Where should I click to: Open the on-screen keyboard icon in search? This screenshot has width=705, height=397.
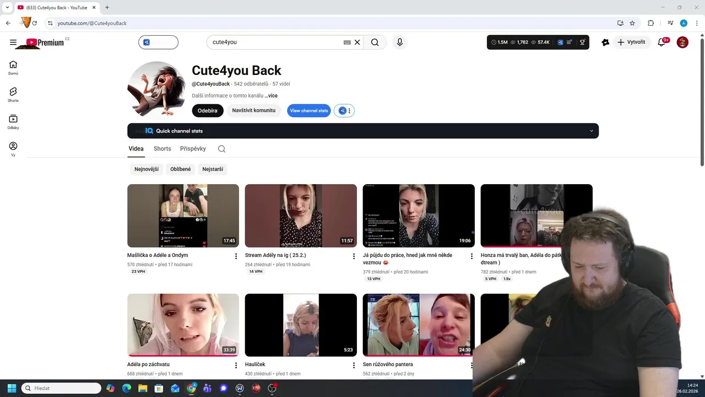point(347,42)
